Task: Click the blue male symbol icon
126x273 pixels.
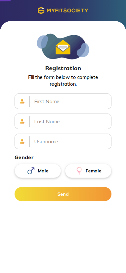Action: pos(31,171)
